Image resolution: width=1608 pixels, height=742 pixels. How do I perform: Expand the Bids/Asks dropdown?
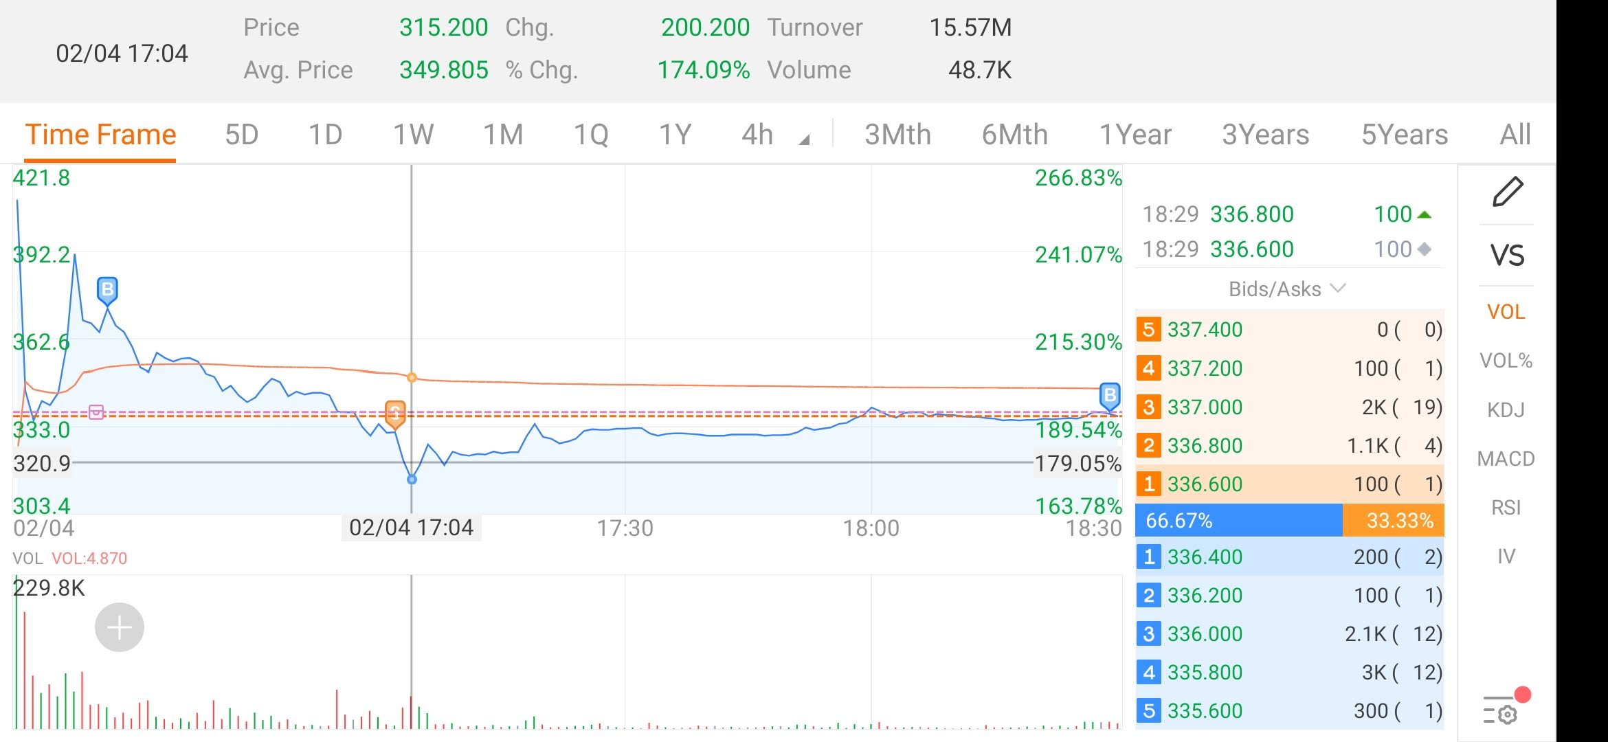tap(1286, 289)
